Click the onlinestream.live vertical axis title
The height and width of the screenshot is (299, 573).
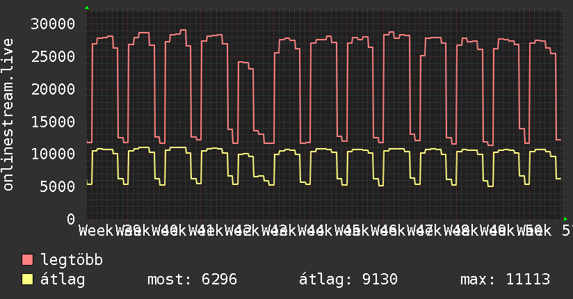(x=8, y=115)
